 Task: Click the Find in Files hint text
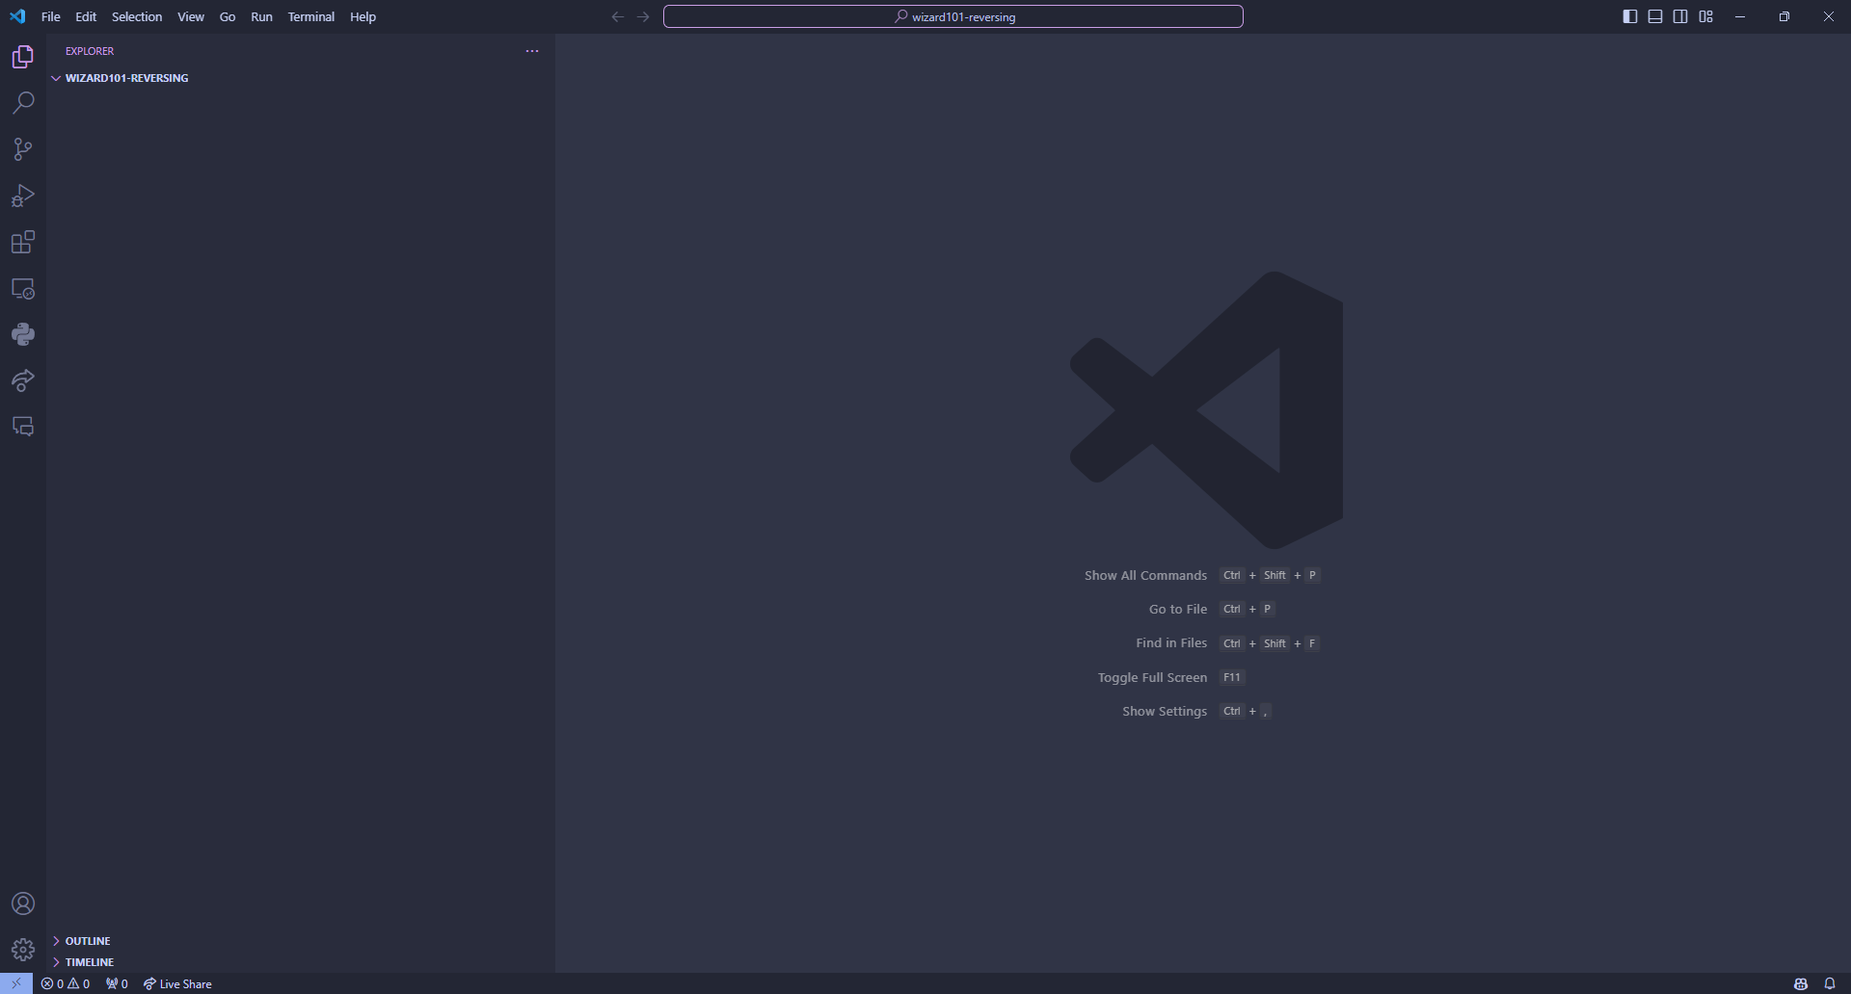(x=1171, y=642)
